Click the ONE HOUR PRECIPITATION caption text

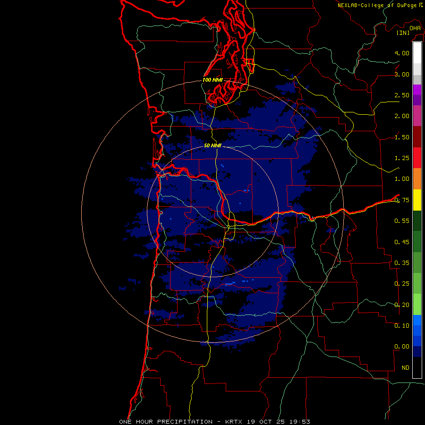click(x=166, y=422)
